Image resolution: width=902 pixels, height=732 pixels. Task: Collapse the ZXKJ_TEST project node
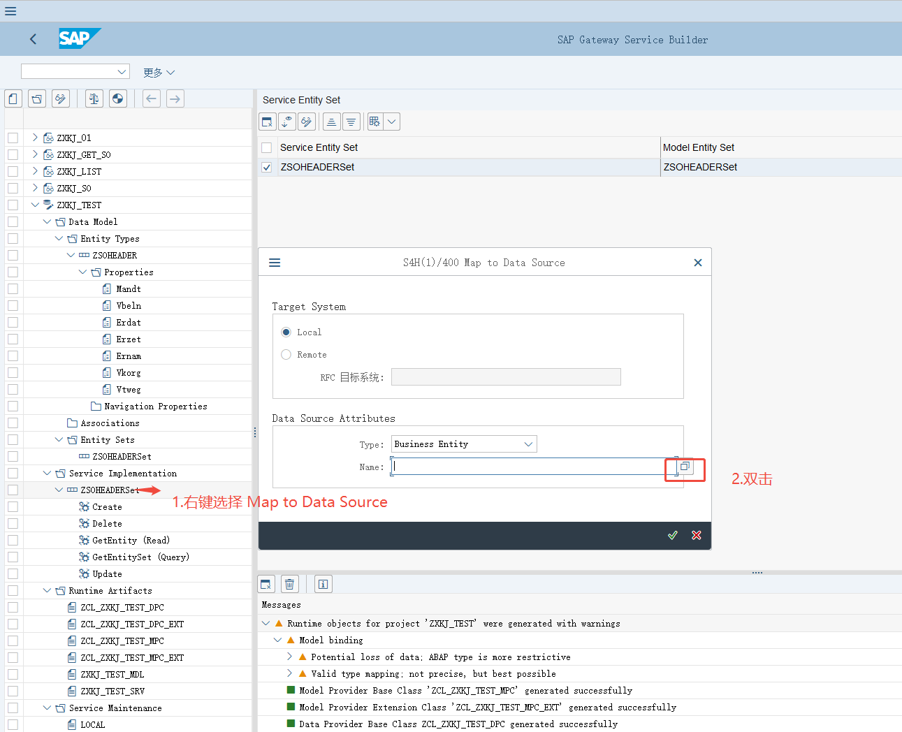pyautogui.click(x=35, y=205)
